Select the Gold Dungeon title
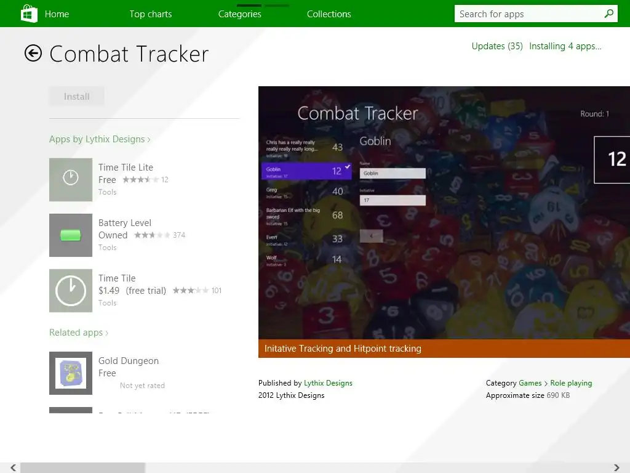 coord(129,361)
